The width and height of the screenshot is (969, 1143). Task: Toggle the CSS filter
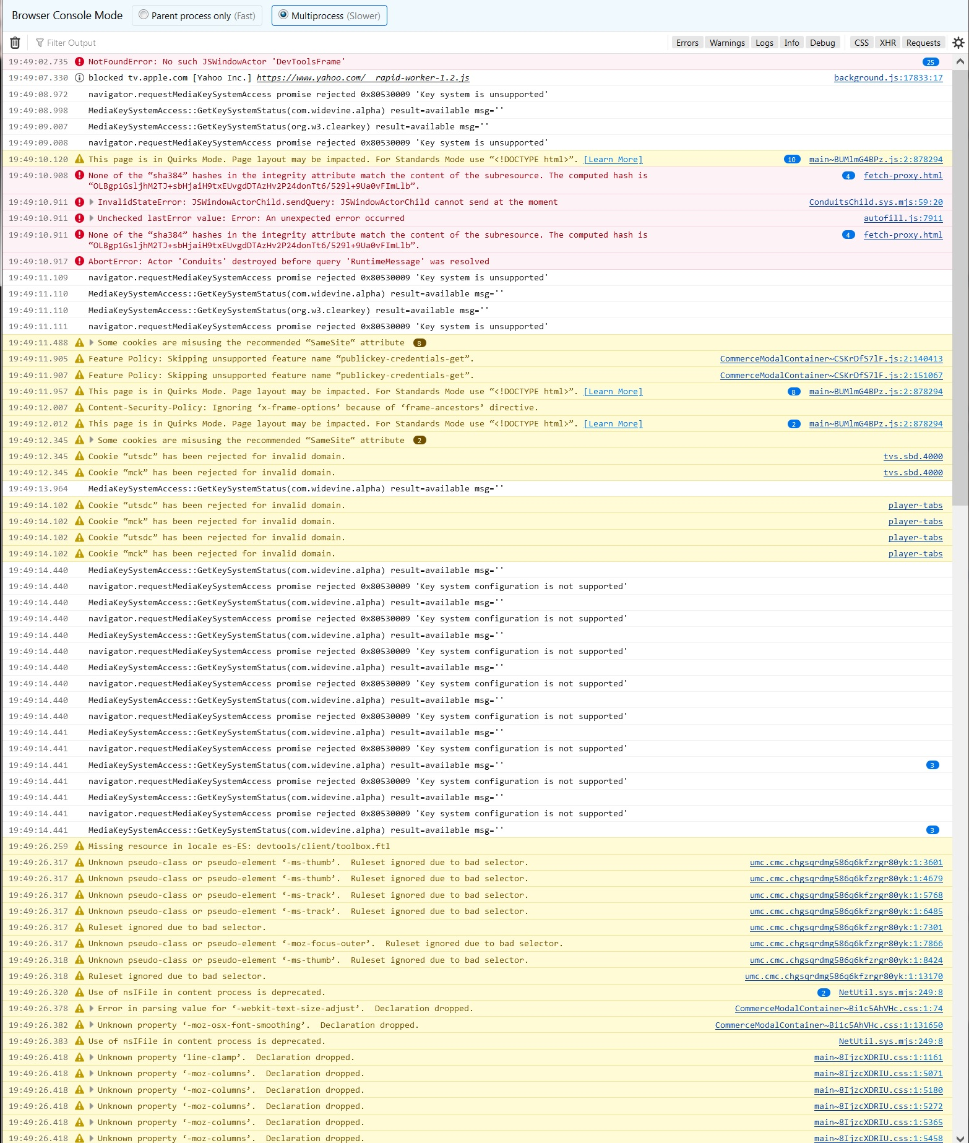[x=861, y=43]
